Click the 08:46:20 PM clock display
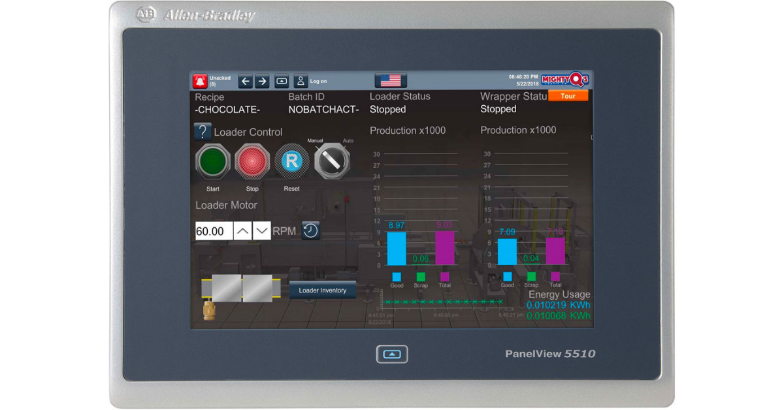Viewport: 784px width, 410px height. coord(523,77)
